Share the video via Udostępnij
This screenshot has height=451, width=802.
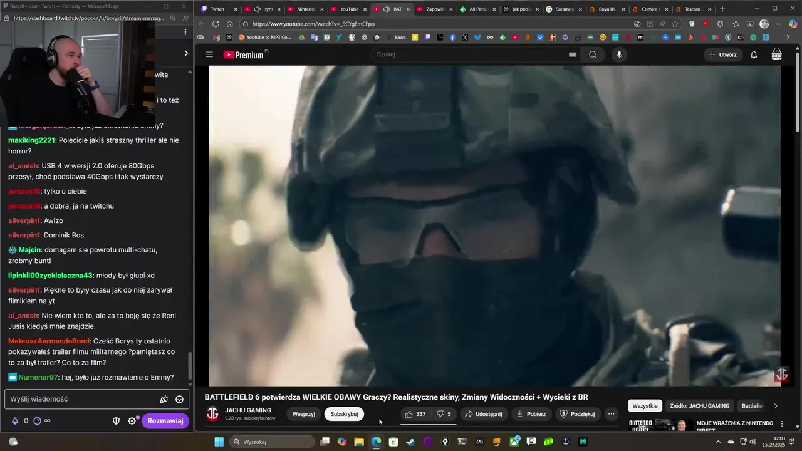pyautogui.click(x=484, y=414)
